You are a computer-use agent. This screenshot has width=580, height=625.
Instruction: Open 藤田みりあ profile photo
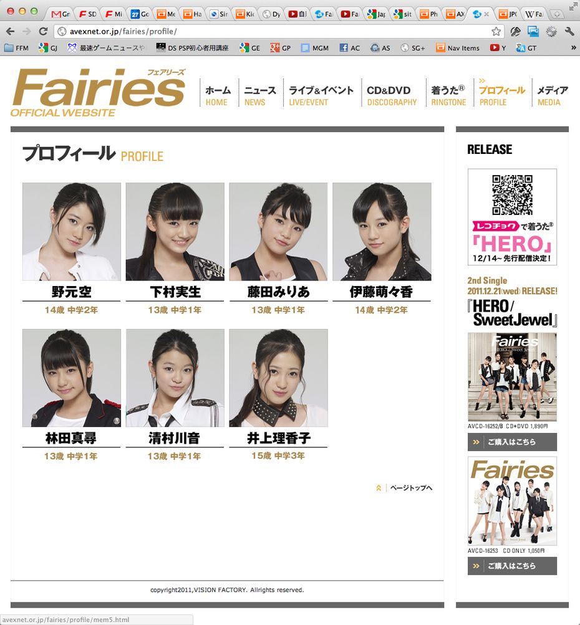click(x=278, y=232)
